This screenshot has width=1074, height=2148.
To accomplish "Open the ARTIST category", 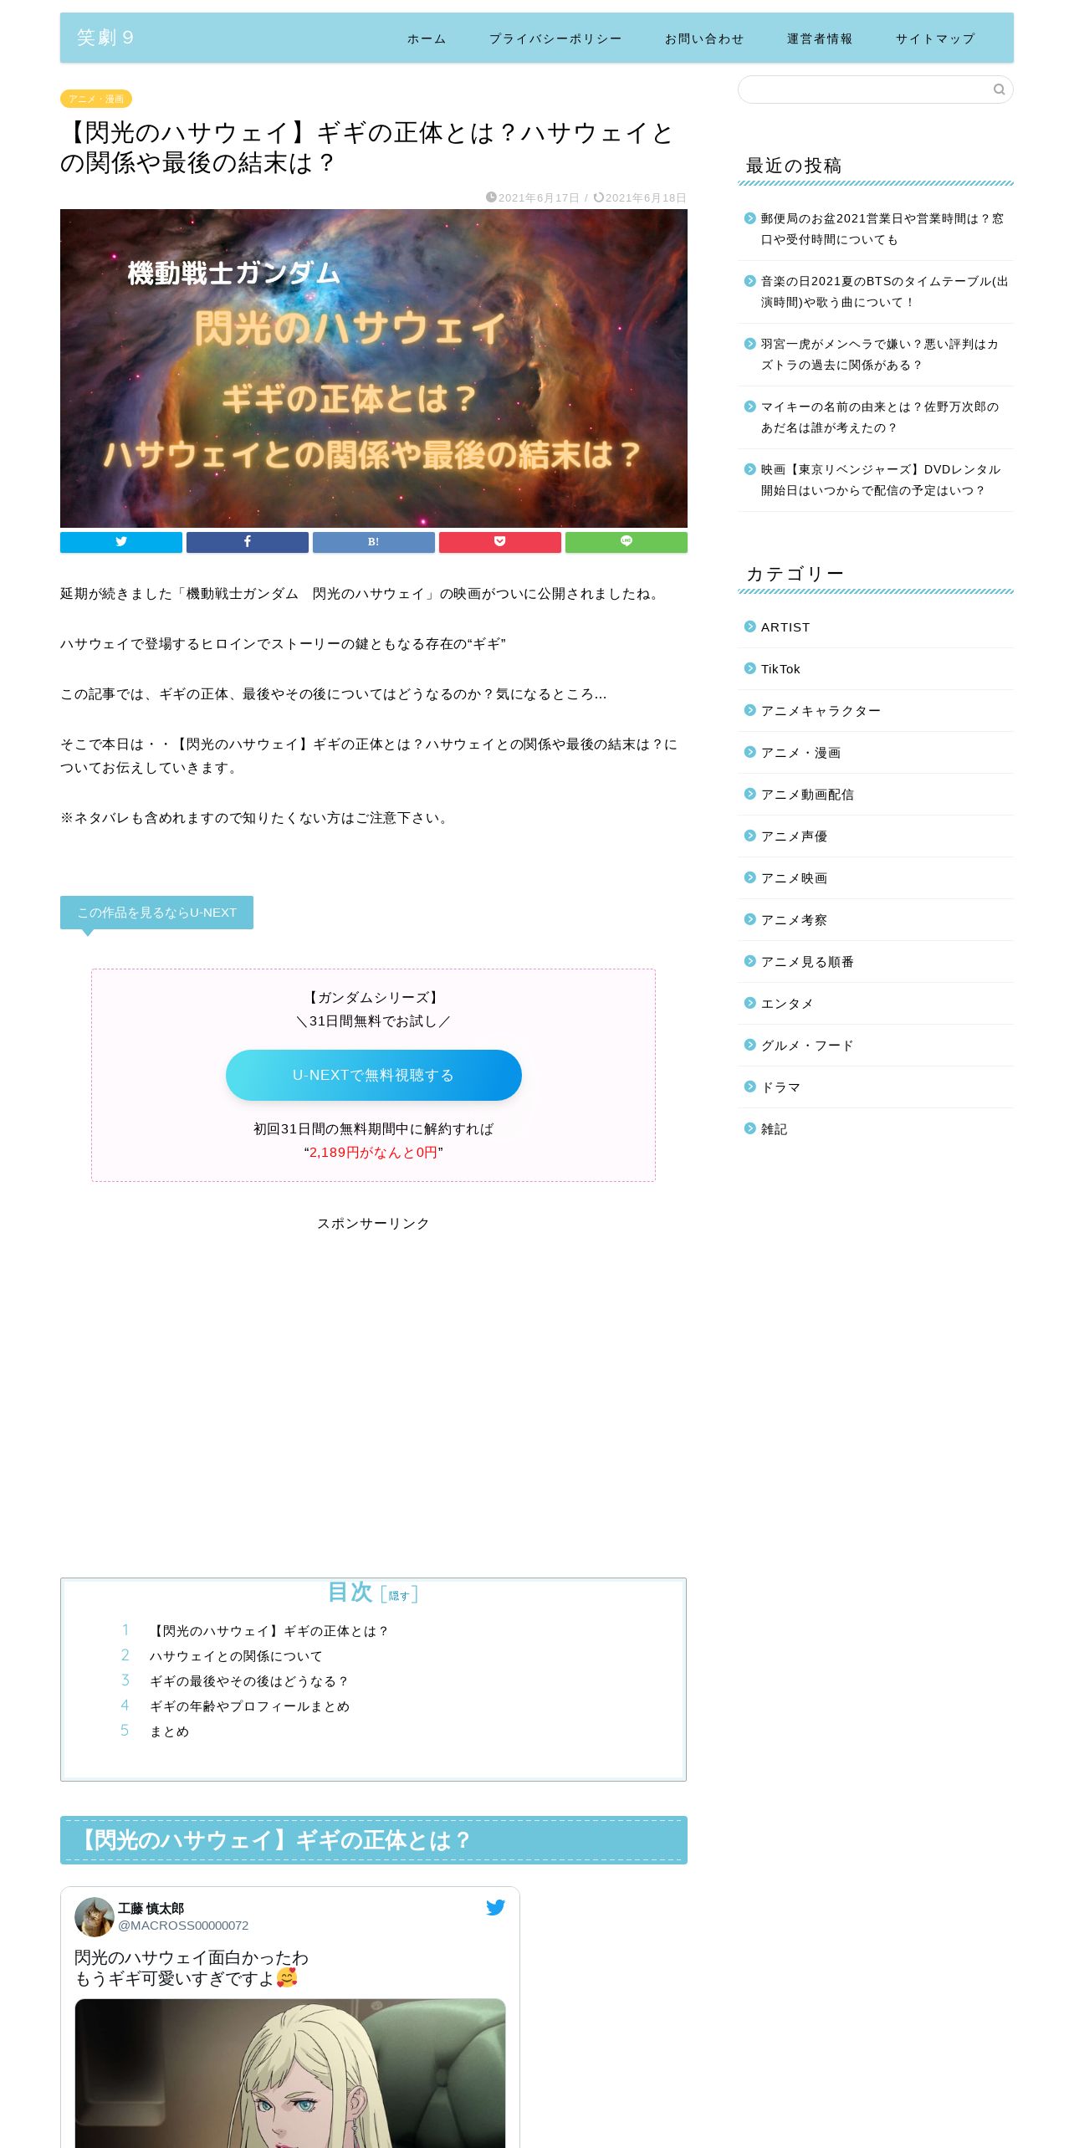I will pos(785,627).
